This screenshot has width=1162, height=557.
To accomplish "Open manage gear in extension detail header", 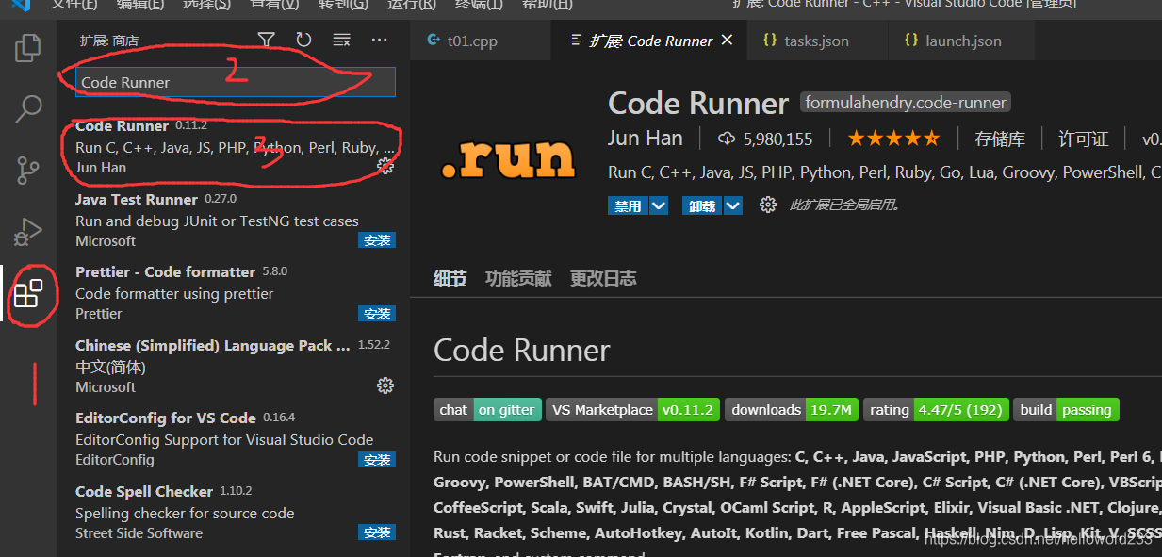I will click(x=768, y=205).
